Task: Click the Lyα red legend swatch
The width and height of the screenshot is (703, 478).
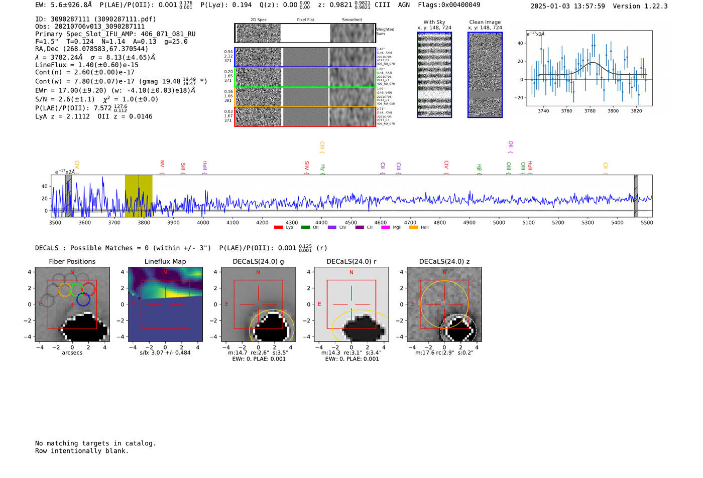Action: click(278, 228)
